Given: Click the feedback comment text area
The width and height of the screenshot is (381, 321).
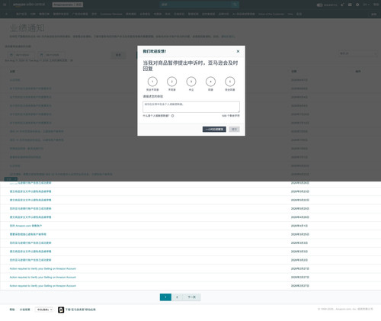Looking at the screenshot, I should click(191, 107).
